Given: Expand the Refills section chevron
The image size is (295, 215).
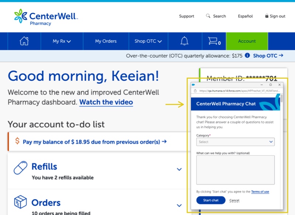Looking at the screenshot, I should (x=179, y=169).
